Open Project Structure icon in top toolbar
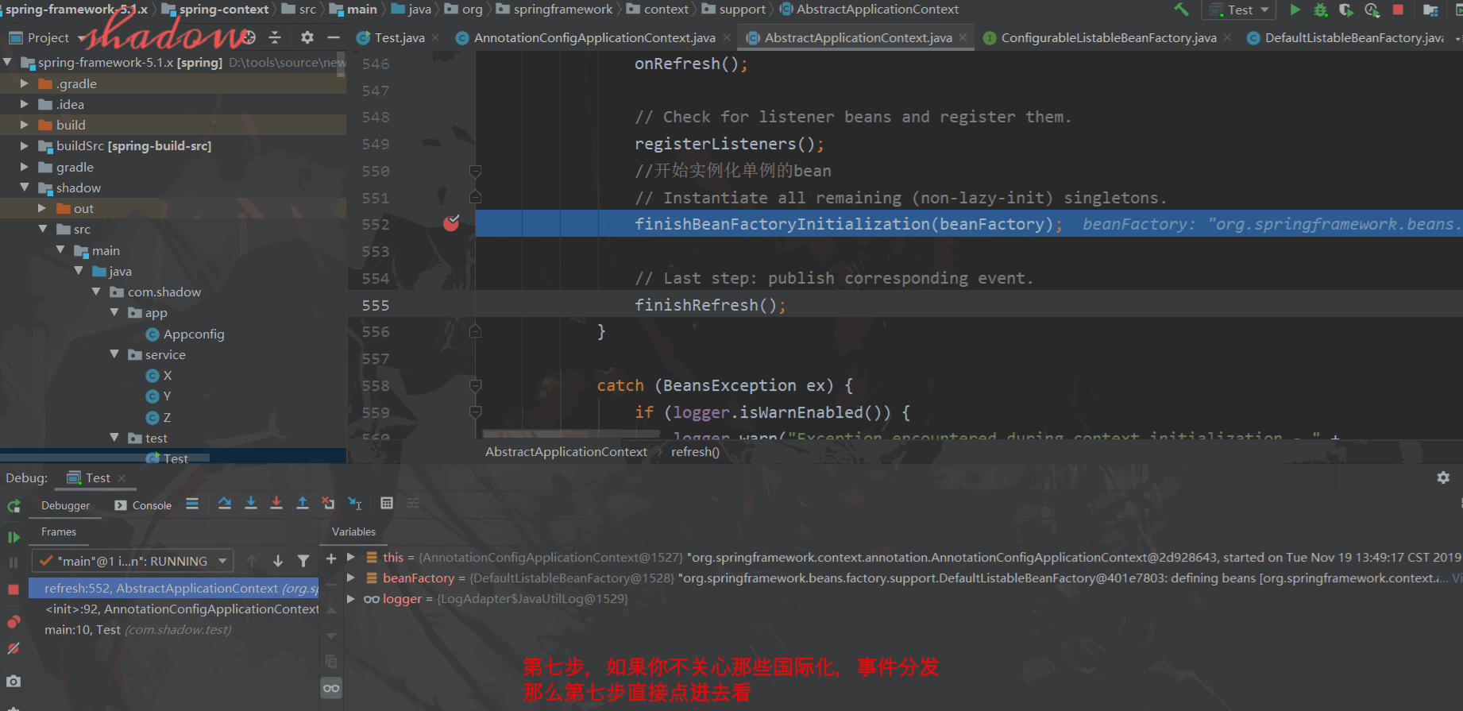The height and width of the screenshot is (711, 1463). [1430, 10]
